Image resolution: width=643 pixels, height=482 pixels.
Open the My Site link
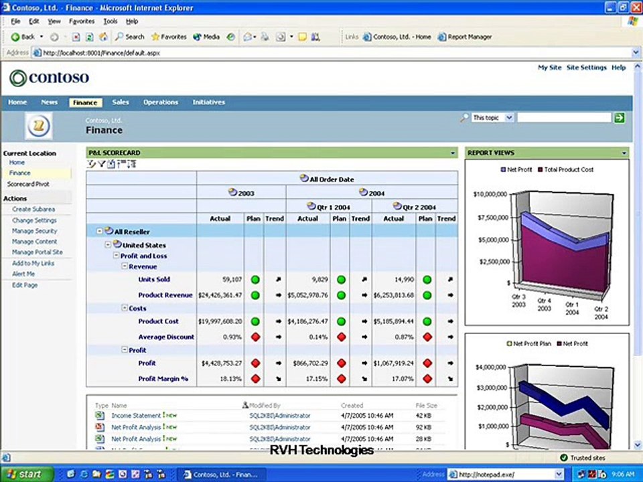pos(549,68)
